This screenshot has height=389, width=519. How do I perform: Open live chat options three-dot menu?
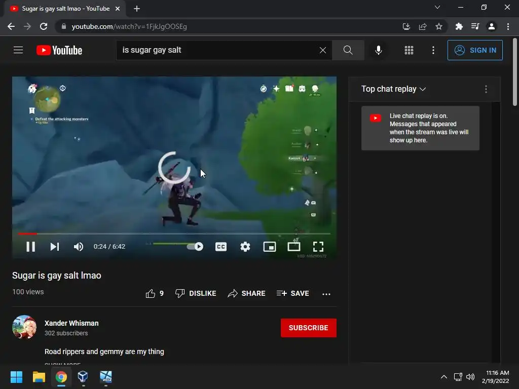click(486, 89)
